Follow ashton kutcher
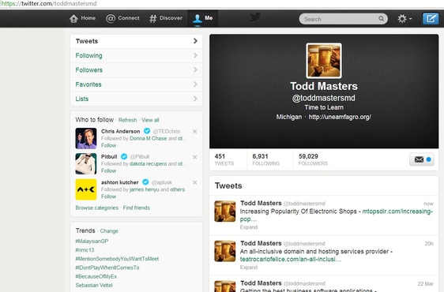This screenshot has width=444, height=292. (108, 197)
